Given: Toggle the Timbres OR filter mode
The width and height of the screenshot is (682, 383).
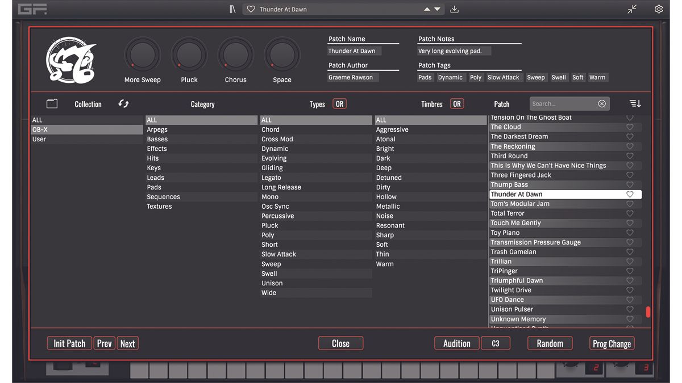Looking at the screenshot, I should 457,104.
